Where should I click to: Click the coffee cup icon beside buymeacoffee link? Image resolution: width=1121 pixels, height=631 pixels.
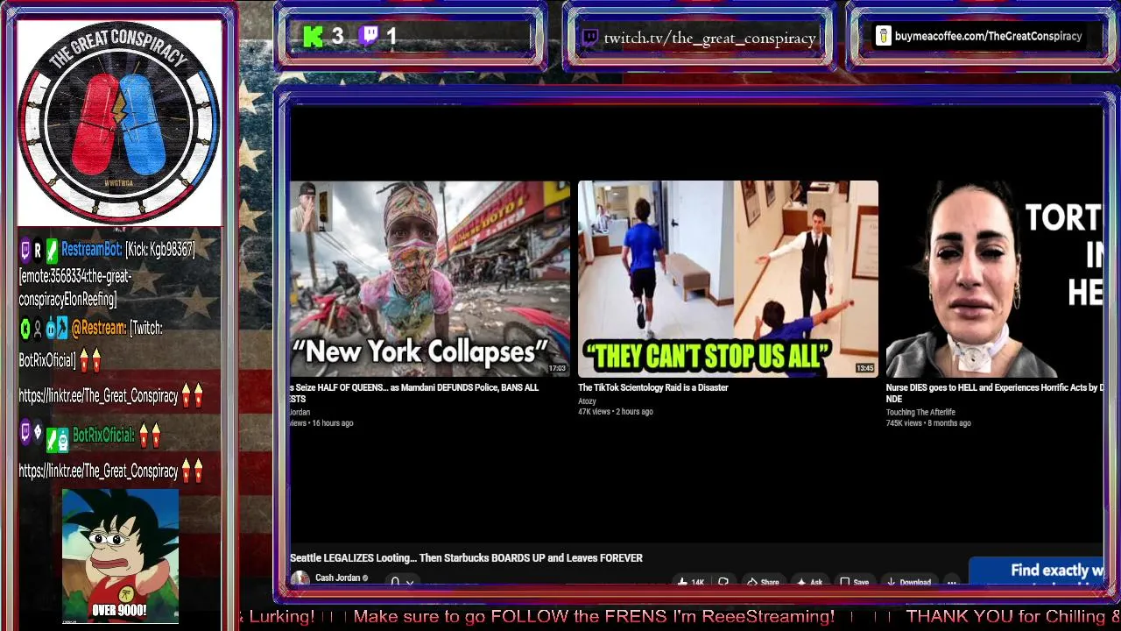884,36
